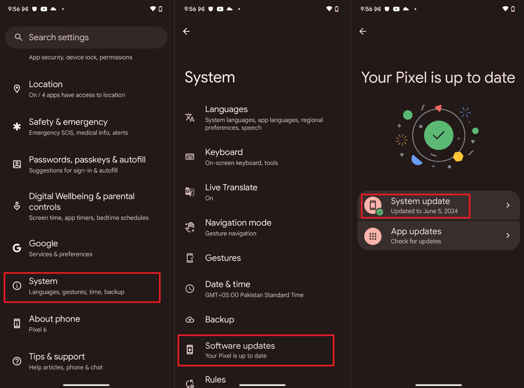Select the Software updates title
Image resolution: width=524 pixels, height=388 pixels.
click(240, 346)
